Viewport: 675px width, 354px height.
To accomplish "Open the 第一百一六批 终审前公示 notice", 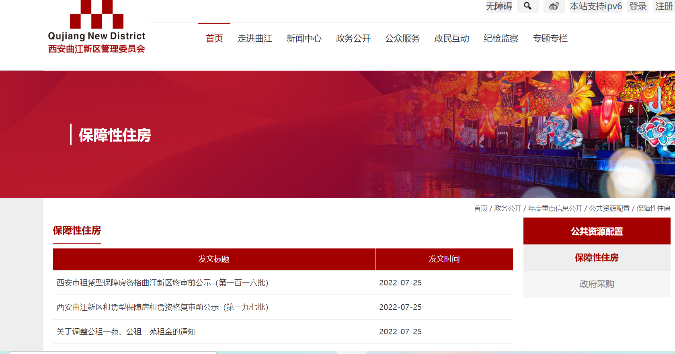I will [x=162, y=283].
